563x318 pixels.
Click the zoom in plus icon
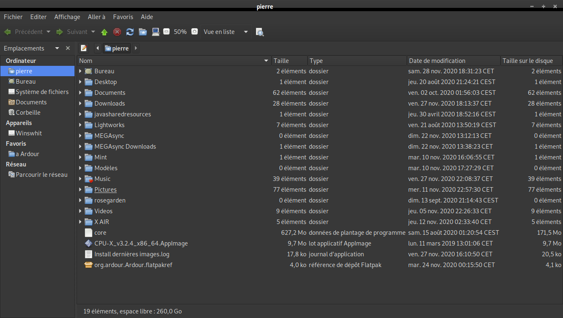(195, 32)
